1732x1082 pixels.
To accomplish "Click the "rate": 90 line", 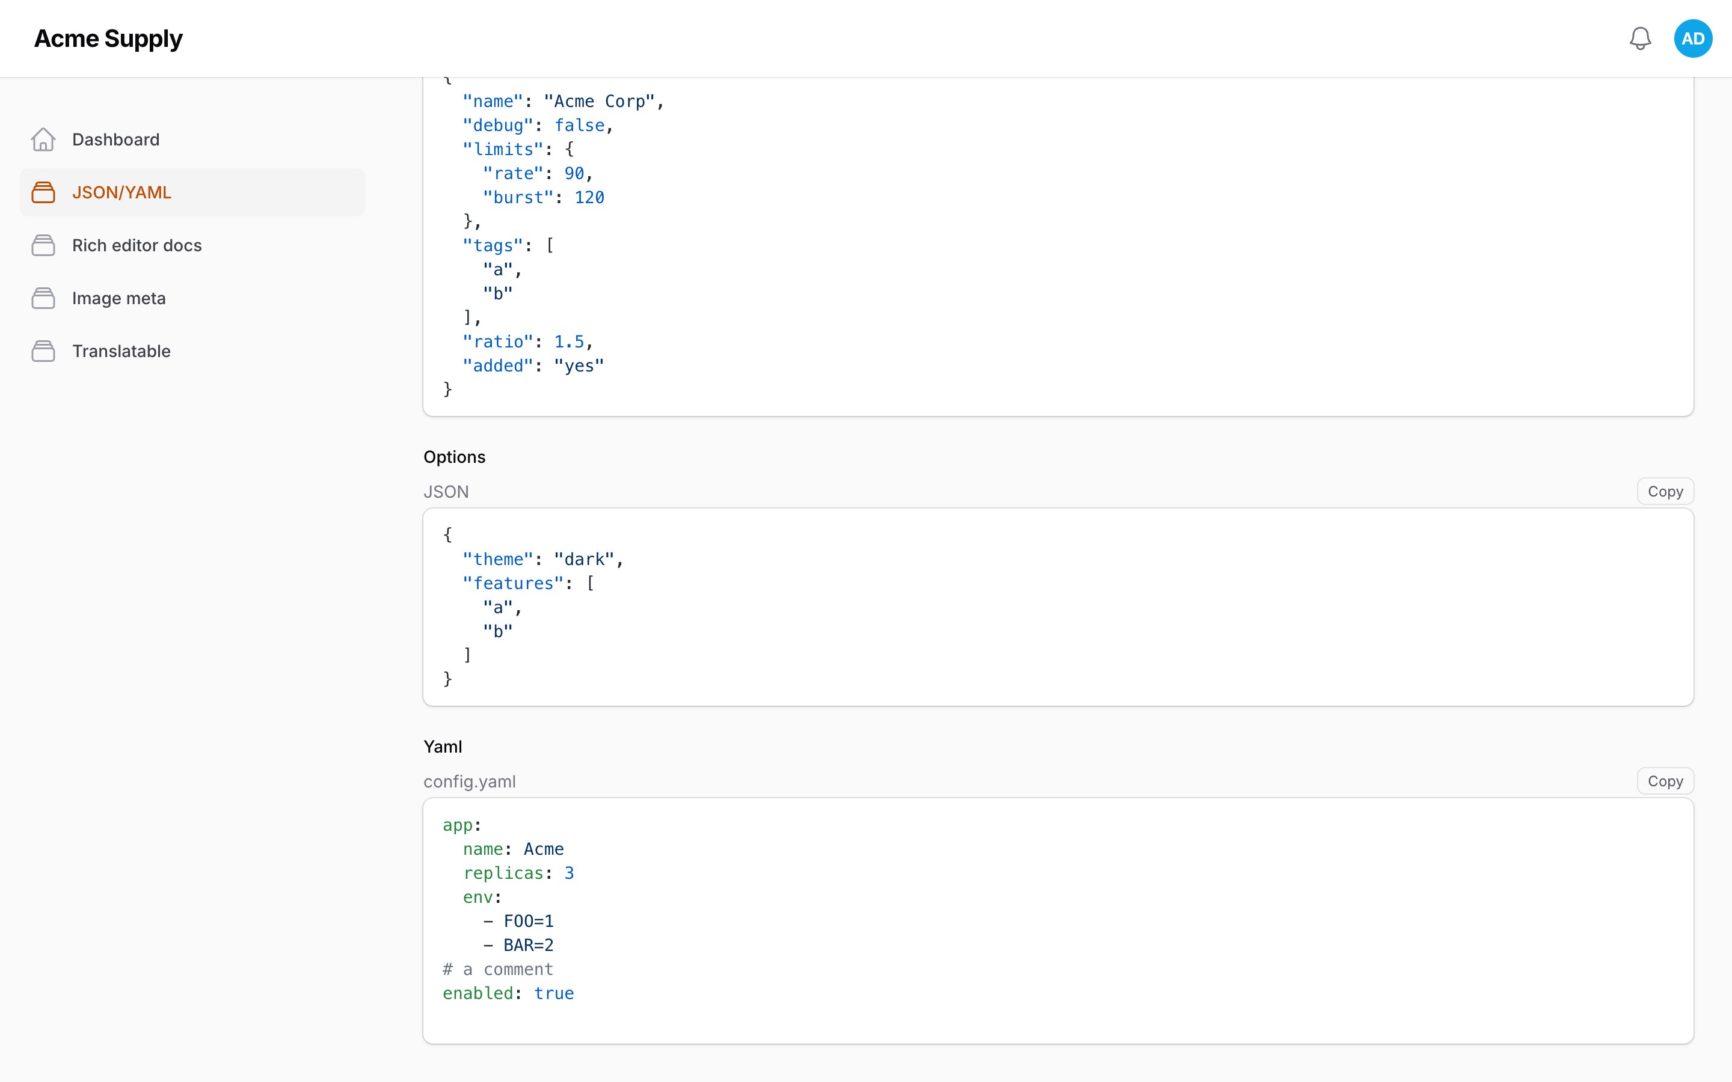I will (x=538, y=174).
